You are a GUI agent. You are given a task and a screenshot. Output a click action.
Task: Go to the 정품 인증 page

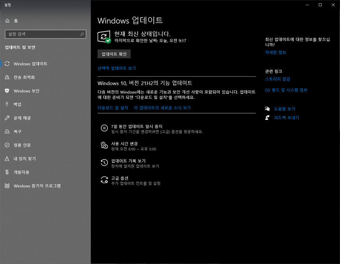click(x=45, y=145)
